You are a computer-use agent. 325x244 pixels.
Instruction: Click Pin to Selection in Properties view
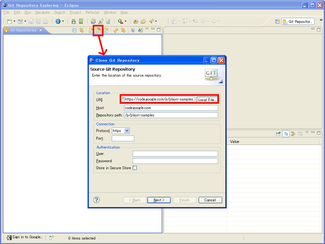(278, 134)
